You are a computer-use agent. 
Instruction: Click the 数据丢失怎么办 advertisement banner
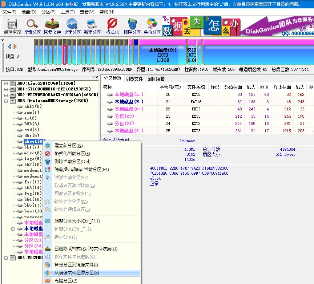[201, 27]
